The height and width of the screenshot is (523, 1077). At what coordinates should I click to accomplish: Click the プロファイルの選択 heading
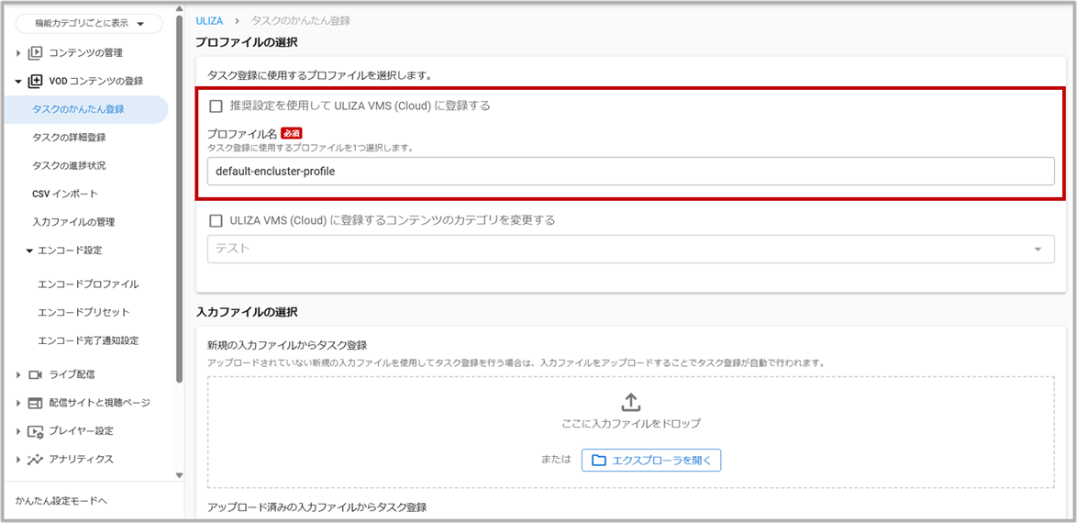[247, 42]
